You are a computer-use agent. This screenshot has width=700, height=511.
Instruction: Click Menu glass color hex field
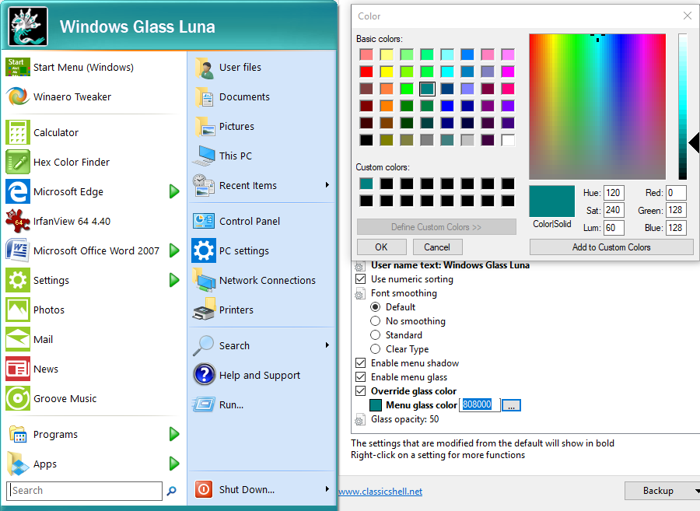pyautogui.click(x=479, y=404)
